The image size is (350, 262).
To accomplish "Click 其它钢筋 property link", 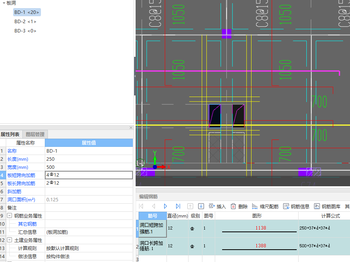I will pos(27,224).
